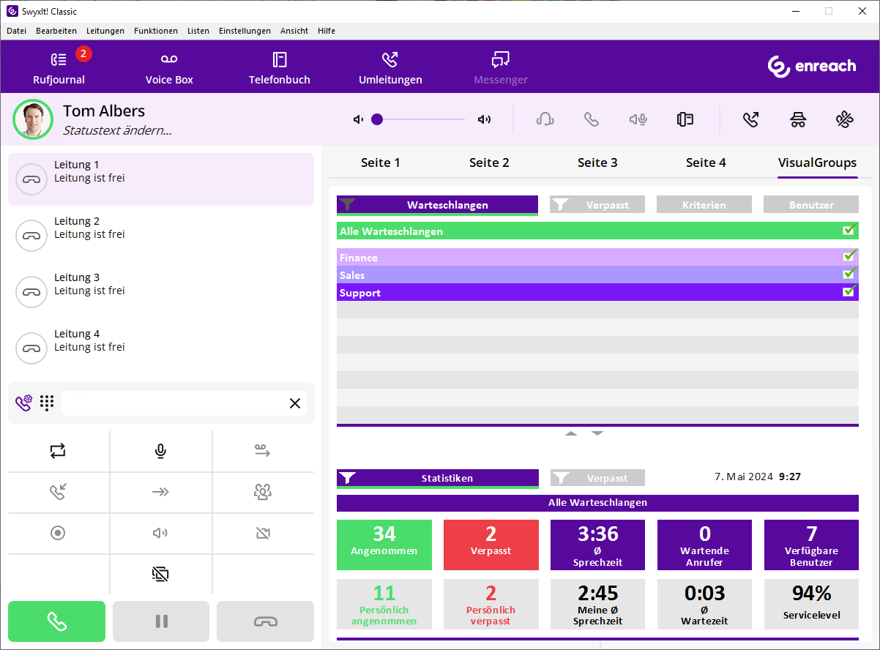Screen dimensions: 880x650
Task: Select the Statistiken filter tab
Action: pyautogui.click(x=438, y=478)
